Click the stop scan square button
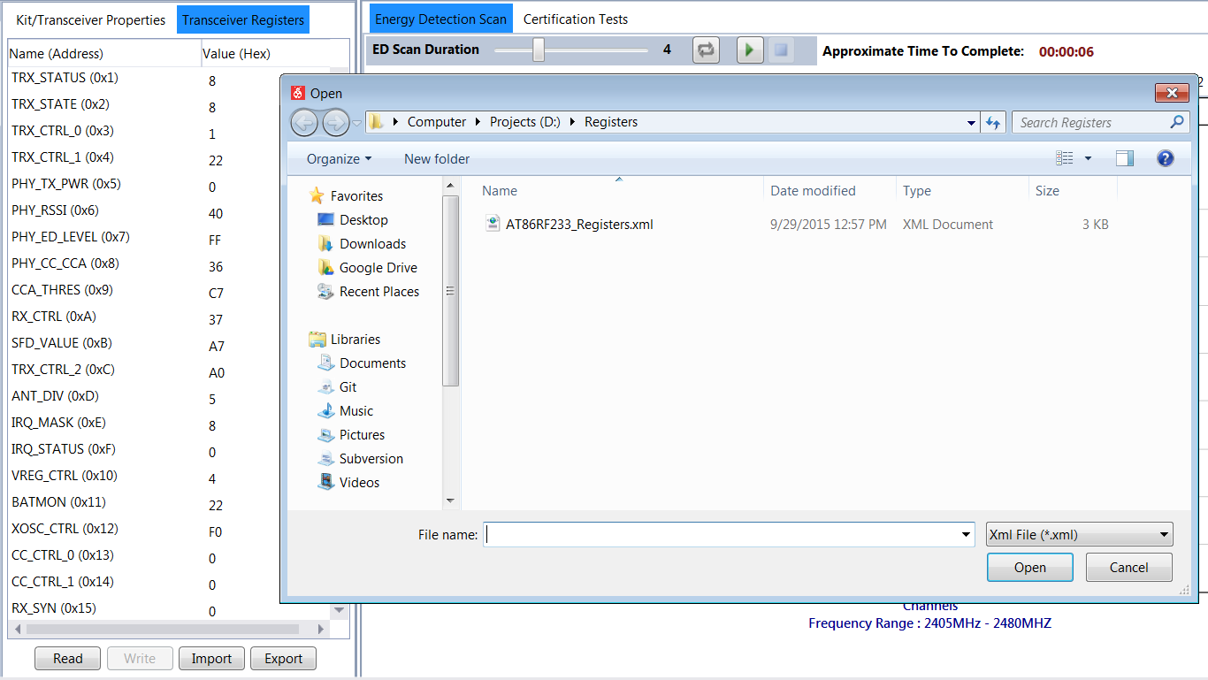The image size is (1208, 680). pyautogui.click(x=781, y=50)
